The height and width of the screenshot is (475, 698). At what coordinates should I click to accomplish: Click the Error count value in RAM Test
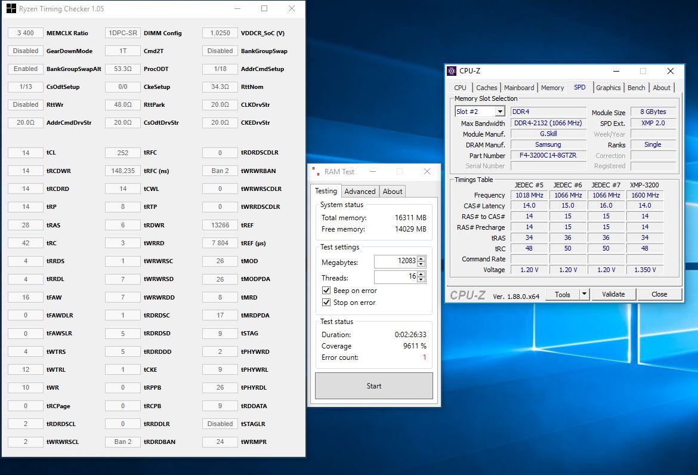click(x=424, y=357)
